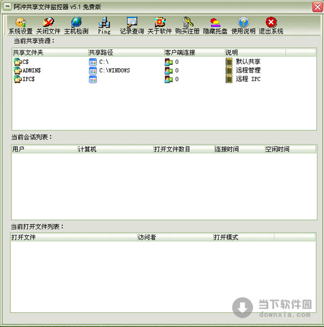
Task: Open the window system menu icon
Action: click(8, 7)
